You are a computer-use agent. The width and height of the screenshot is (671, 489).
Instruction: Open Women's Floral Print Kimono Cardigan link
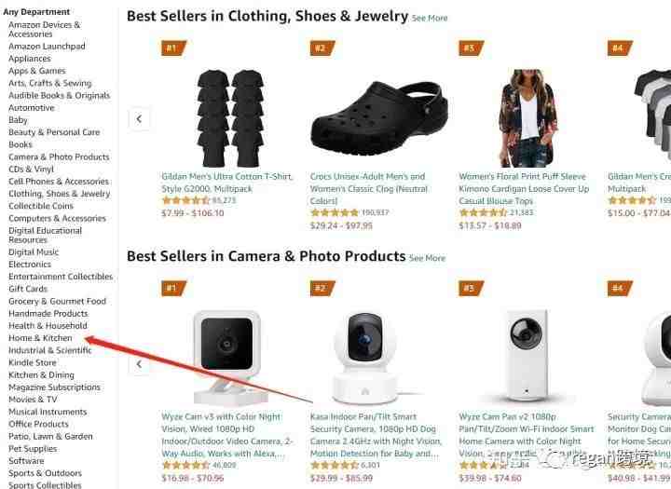(524, 189)
